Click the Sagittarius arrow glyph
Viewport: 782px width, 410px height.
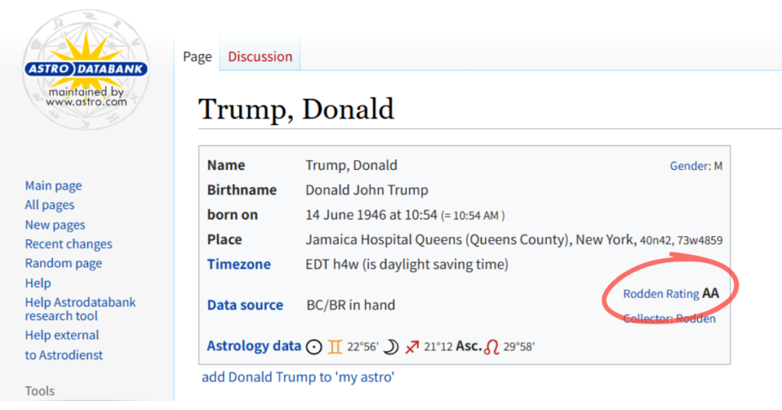coord(412,347)
